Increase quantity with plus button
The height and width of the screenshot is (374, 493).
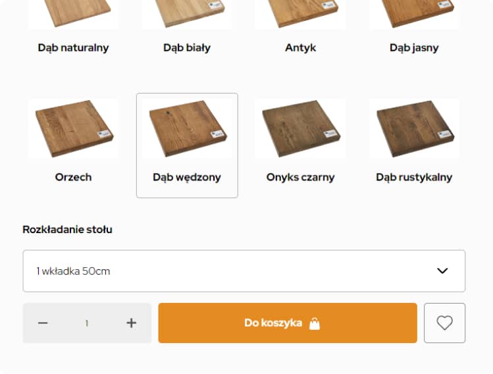[x=131, y=323]
